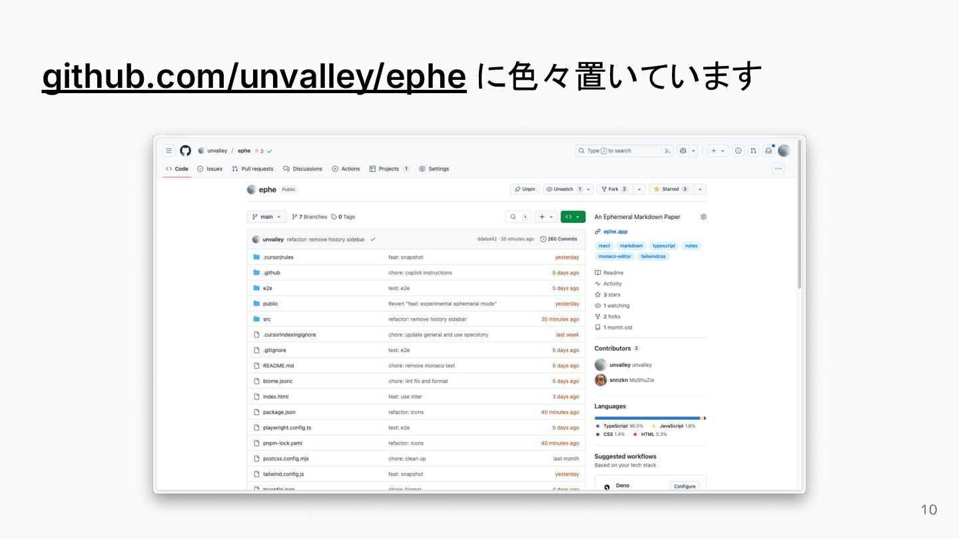Image resolution: width=959 pixels, height=539 pixels.
Task: Click the TypeScript 96.5% language entry
Action: (619, 426)
